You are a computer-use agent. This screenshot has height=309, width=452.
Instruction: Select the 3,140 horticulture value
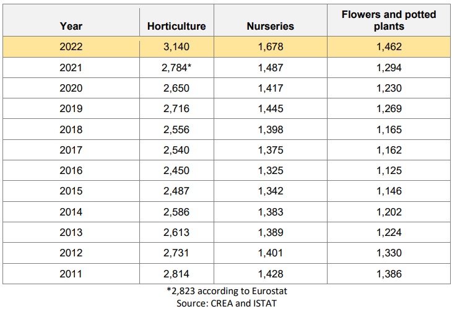[176, 46]
